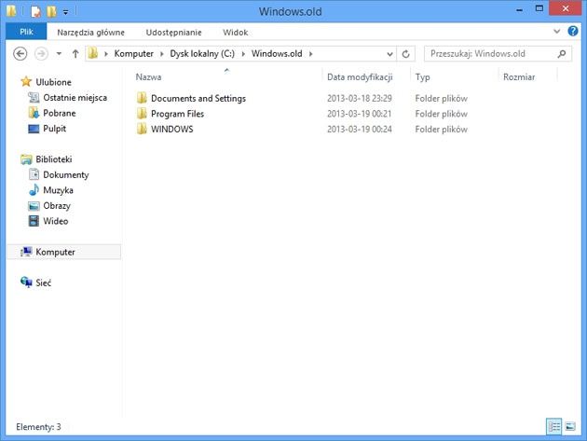Click the Muzyka music note icon
Viewport: 587px width, 441px height.
tap(34, 190)
